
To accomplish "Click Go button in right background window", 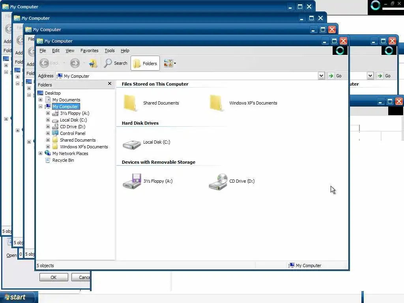I will 384,76.
